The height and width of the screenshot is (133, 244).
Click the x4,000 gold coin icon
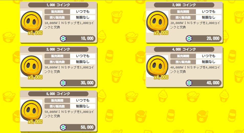[x=157, y=66]
